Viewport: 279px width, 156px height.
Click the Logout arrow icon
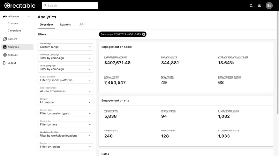(5, 63)
